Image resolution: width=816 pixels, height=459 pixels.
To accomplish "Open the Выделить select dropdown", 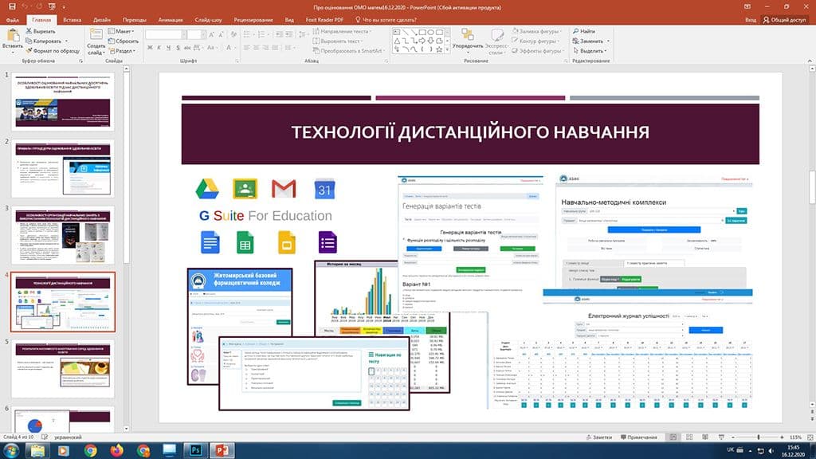I will click(x=590, y=51).
